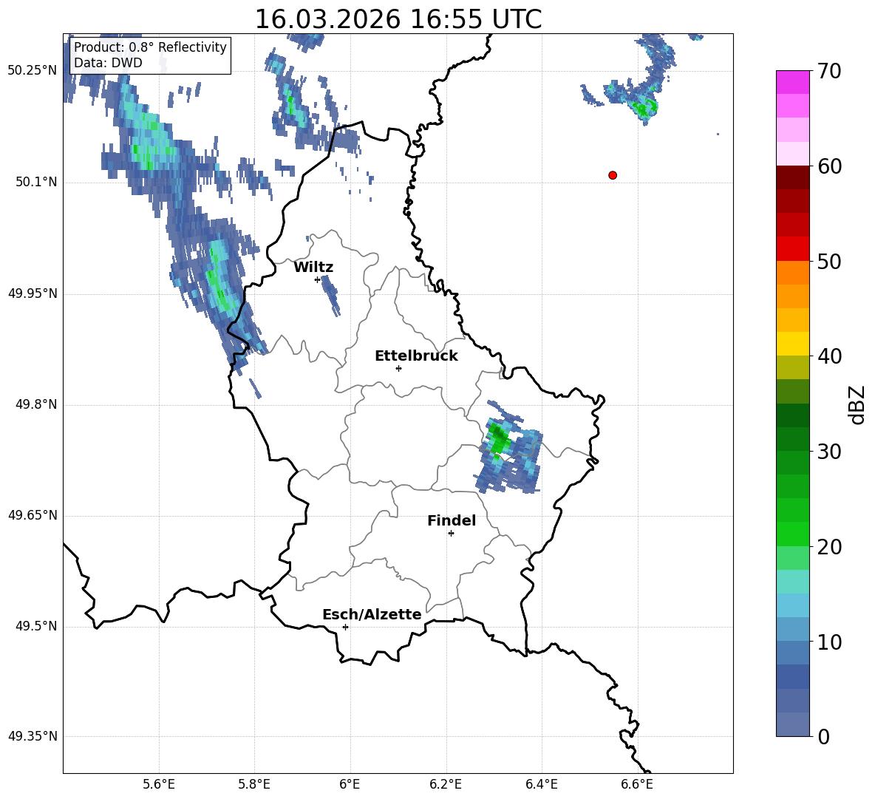This screenshot has height=799, width=875.
Task: Click the red dot radar marker
Action: pos(613,175)
